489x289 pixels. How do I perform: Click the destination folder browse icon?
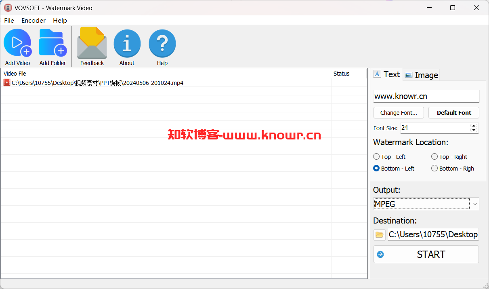(x=379, y=234)
